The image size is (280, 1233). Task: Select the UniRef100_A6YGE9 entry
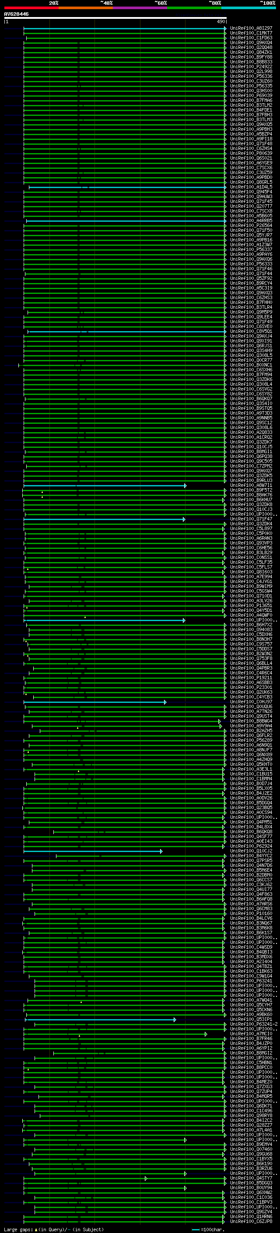point(251,163)
